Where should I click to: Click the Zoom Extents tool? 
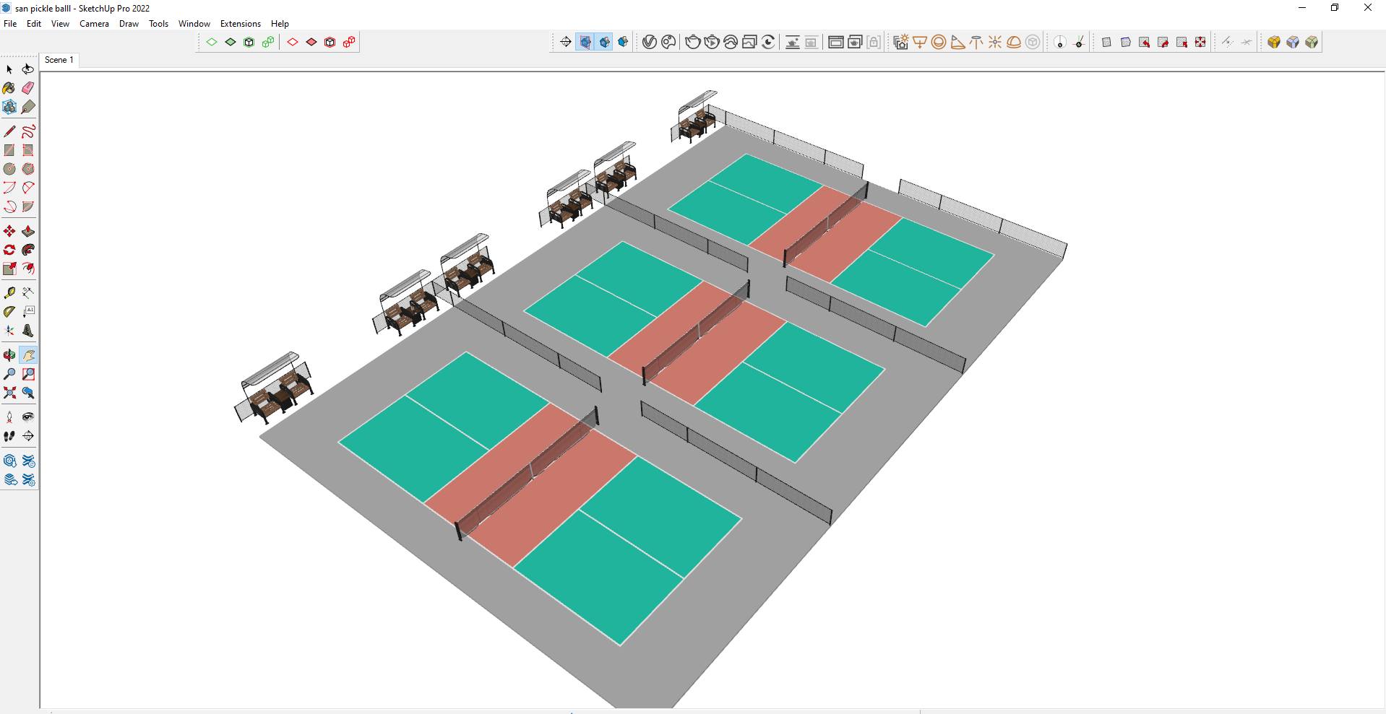(x=9, y=393)
